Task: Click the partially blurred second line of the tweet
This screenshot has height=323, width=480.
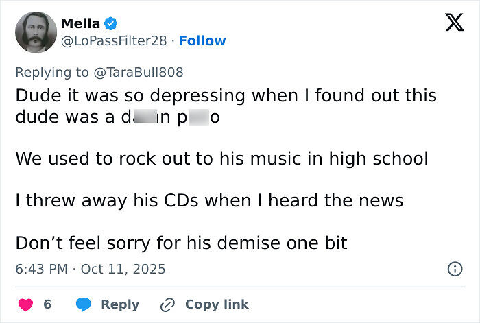Action: tap(117, 117)
